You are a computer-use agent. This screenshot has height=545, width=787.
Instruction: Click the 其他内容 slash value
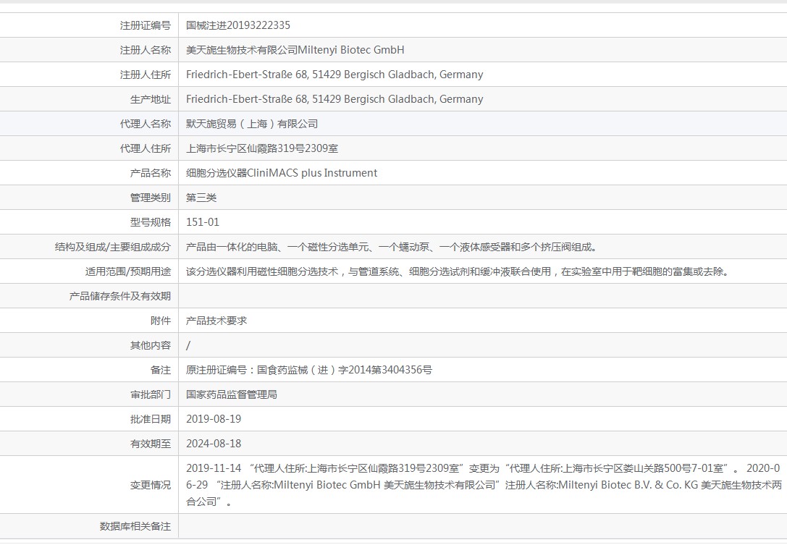(x=188, y=345)
